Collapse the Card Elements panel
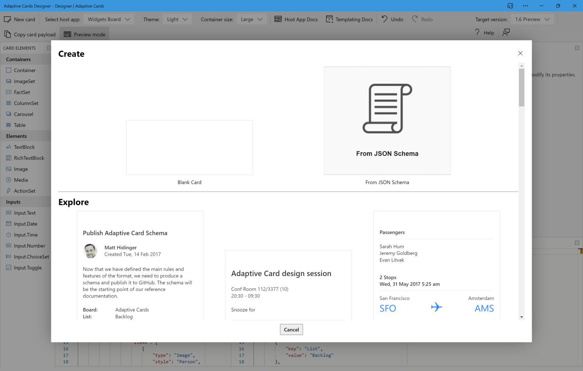 pyautogui.click(x=49, y=48)
